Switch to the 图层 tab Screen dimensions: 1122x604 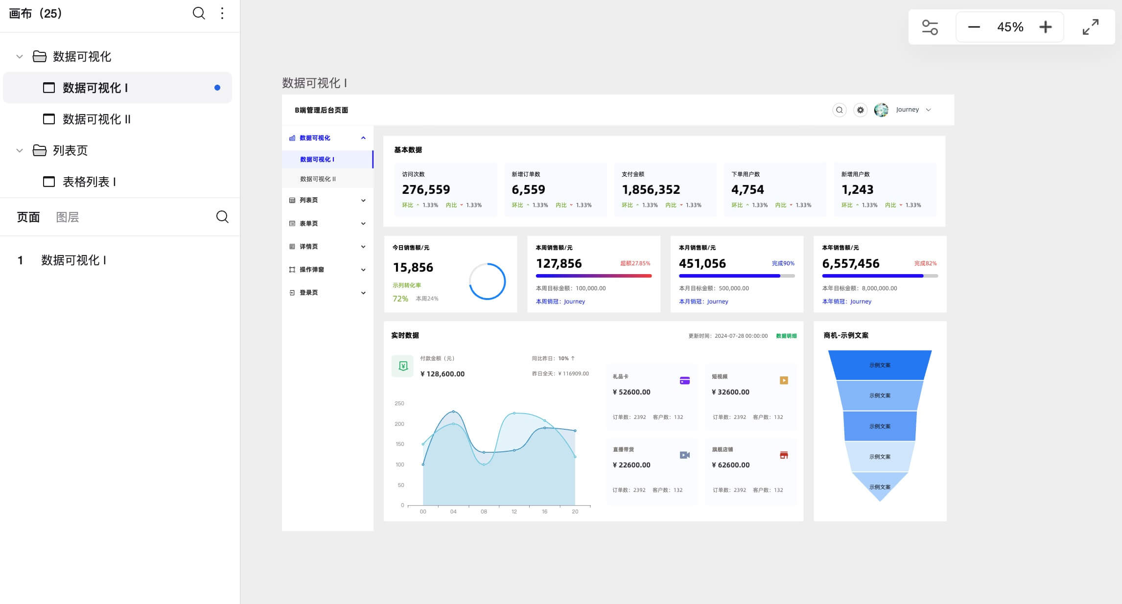click(68, 217)
